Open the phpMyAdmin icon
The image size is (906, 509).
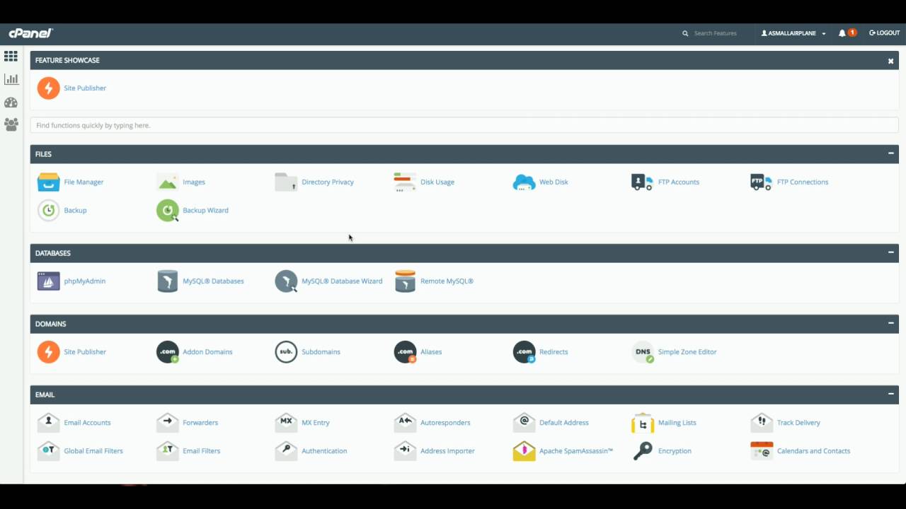48,281
